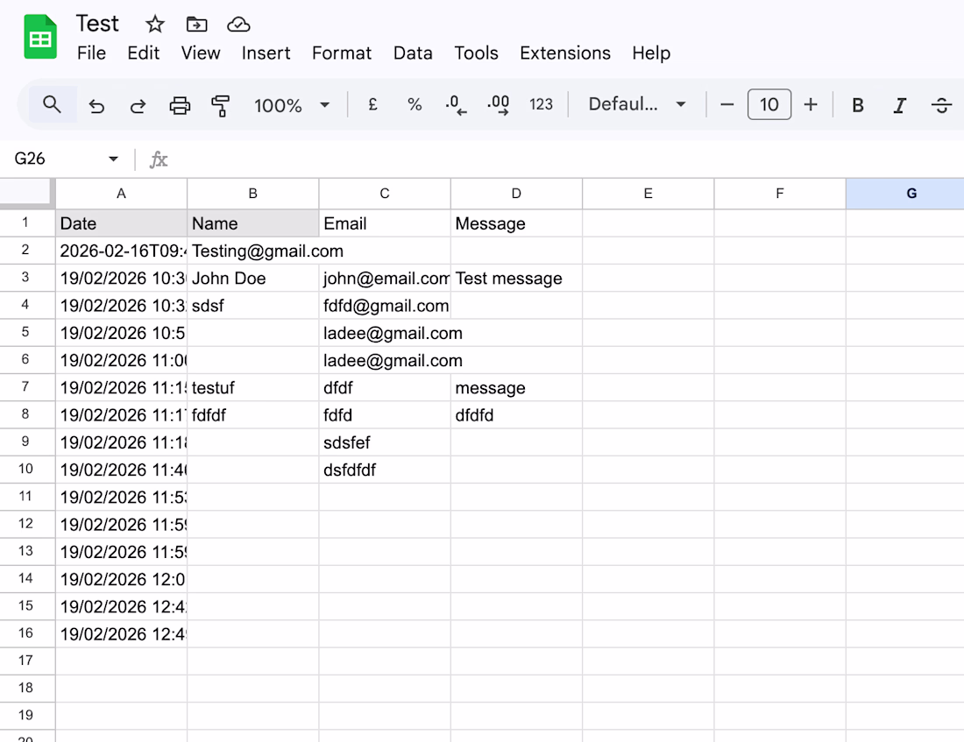
Task: Click the fx formula icon
Action: 159,159
